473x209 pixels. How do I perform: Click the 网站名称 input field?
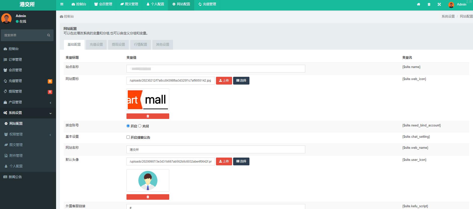[216, 150]
